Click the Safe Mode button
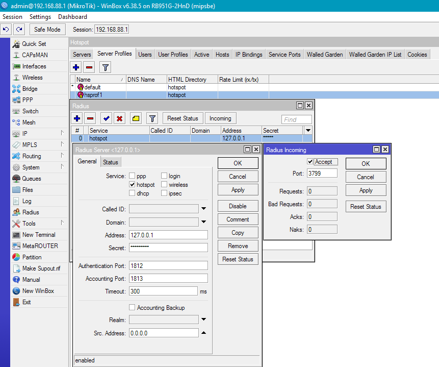 [47, 30]
